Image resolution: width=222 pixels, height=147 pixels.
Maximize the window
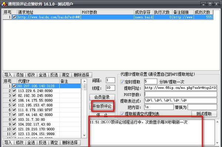[210, 4]
